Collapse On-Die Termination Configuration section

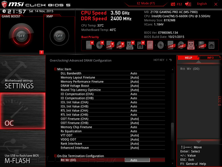point(55,156)
